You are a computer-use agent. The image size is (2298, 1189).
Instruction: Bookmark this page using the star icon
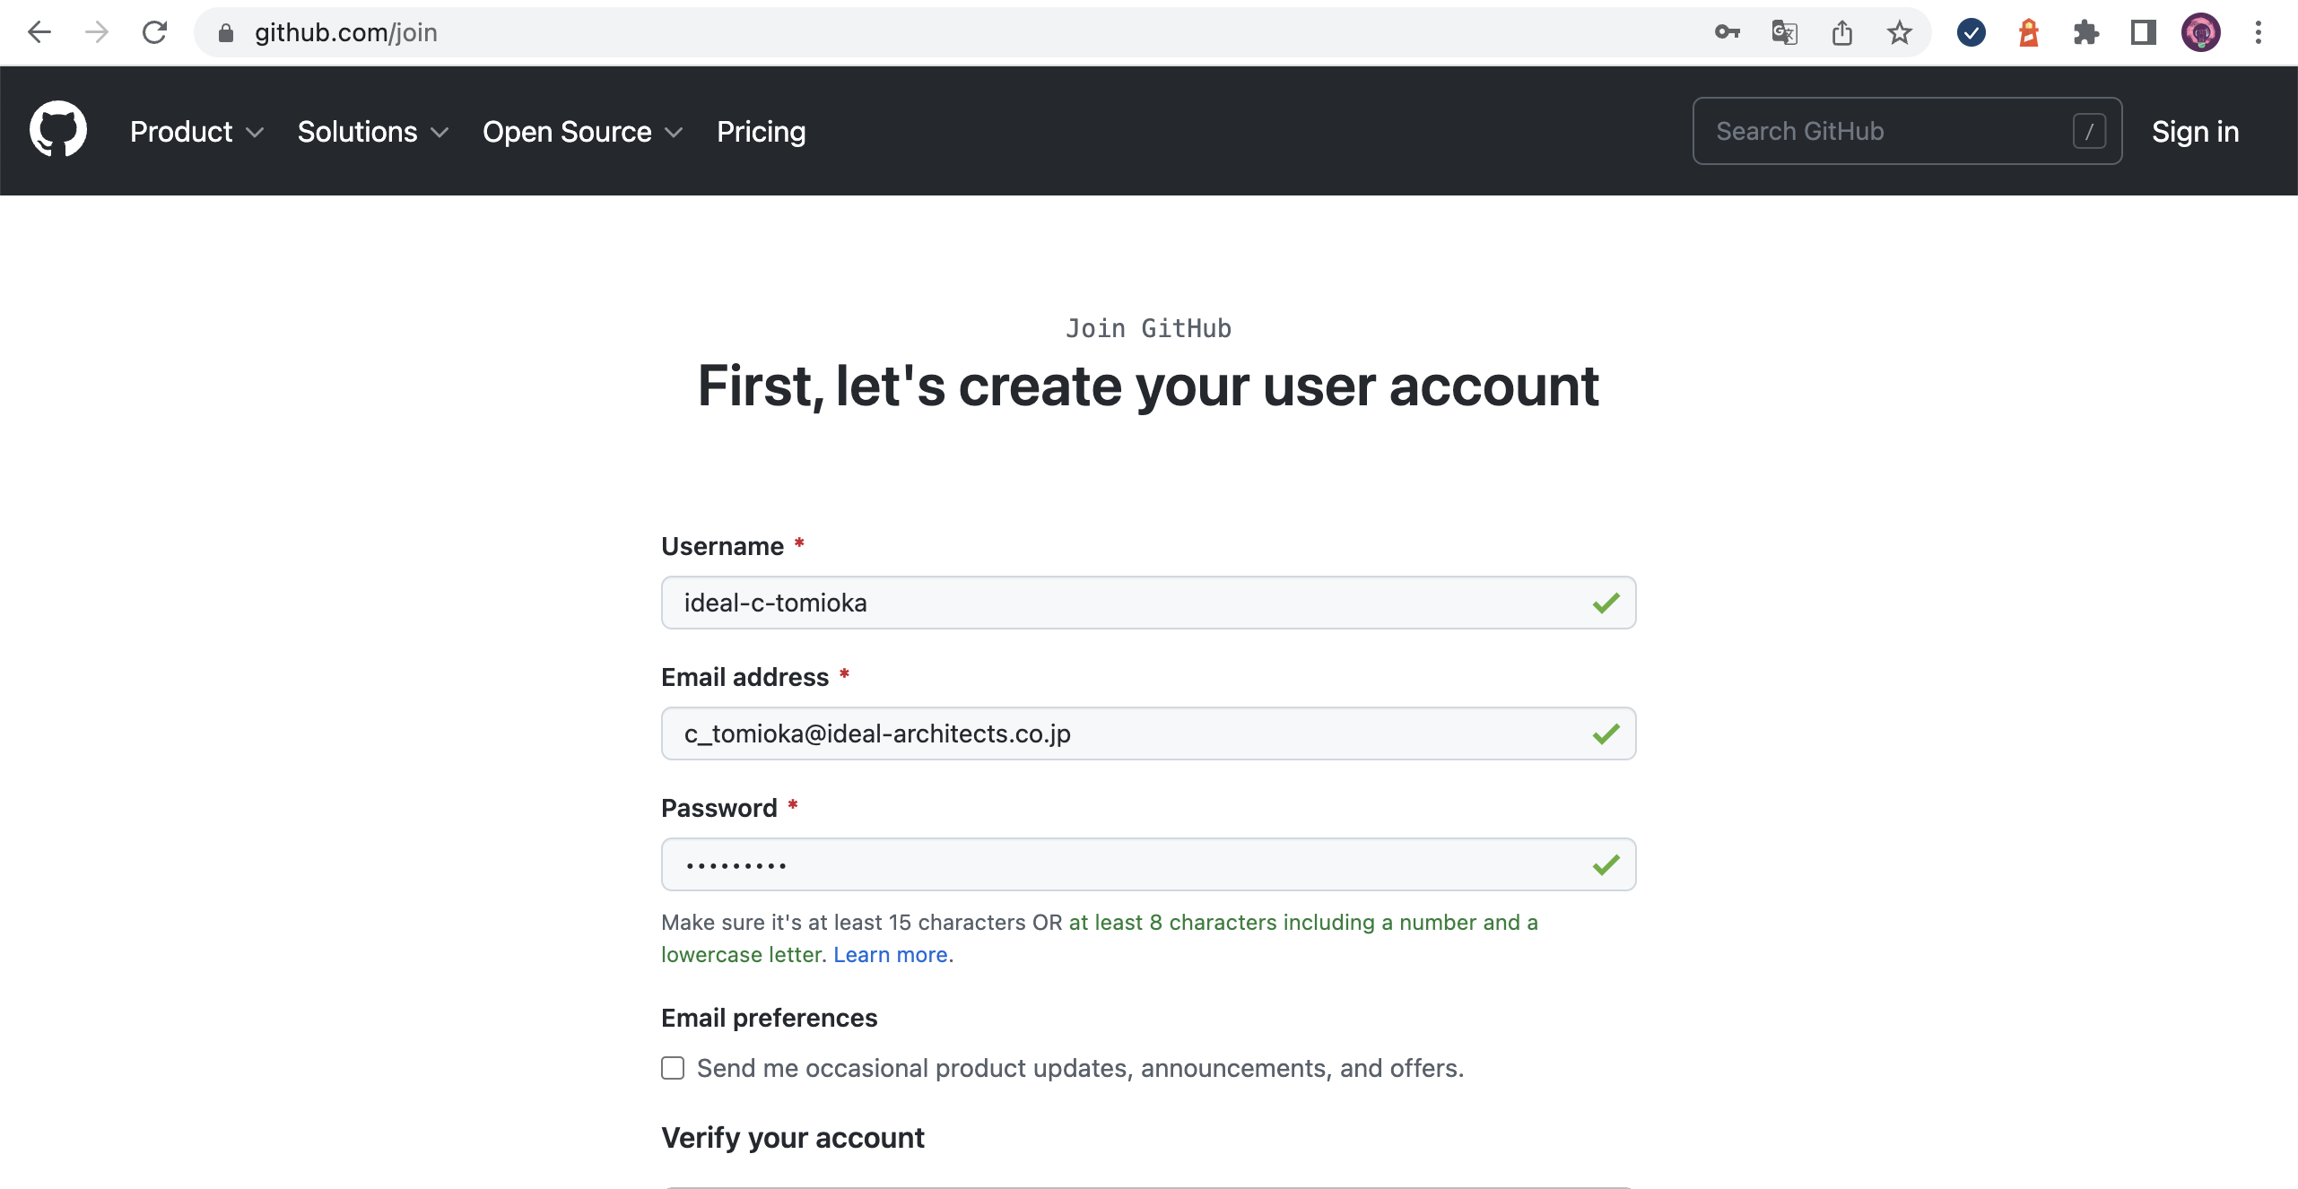point(1900,32)
